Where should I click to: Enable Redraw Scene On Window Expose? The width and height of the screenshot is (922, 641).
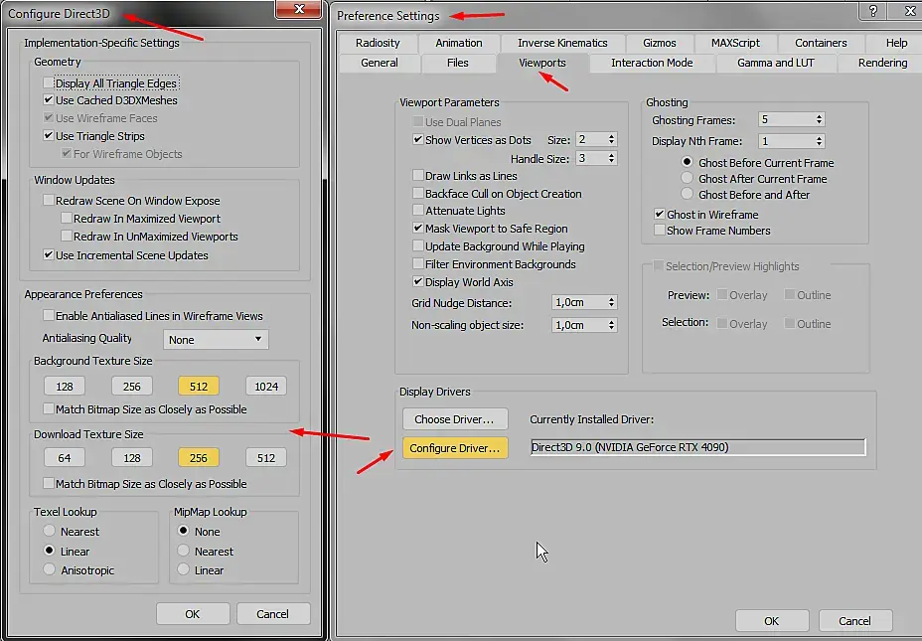pyautogui.click(x=49, y=201)
